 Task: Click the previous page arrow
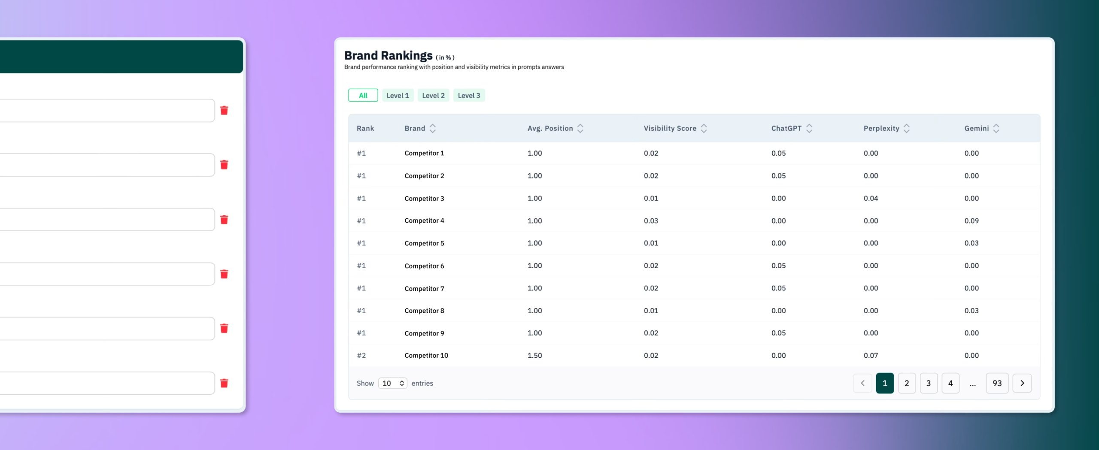pyautogui.click(x=862, y=383)
